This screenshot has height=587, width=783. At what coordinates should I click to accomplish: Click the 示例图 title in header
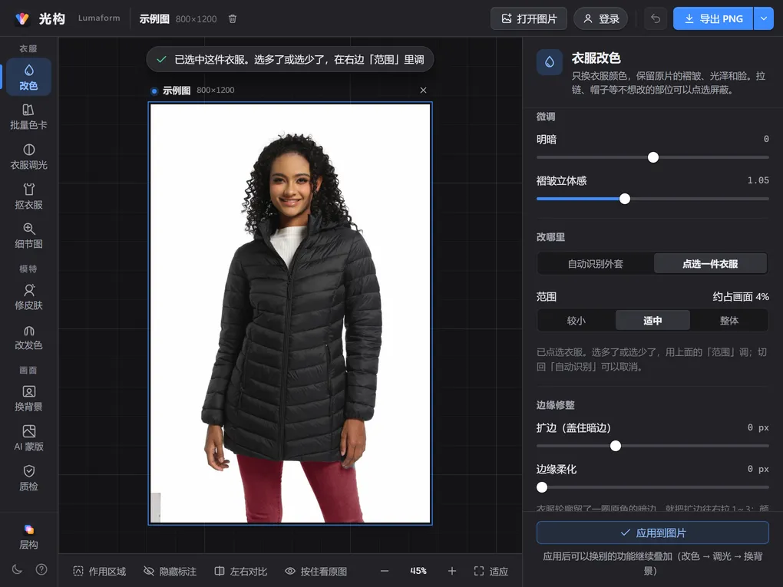(x=154, y=19)
